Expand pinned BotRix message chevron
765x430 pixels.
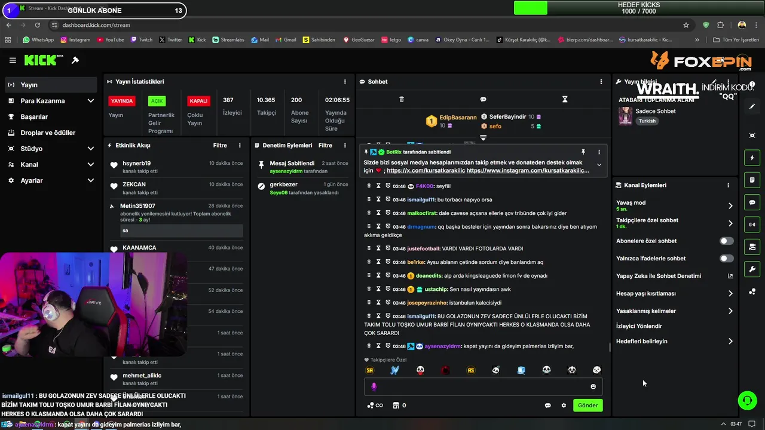click(599, 165)
